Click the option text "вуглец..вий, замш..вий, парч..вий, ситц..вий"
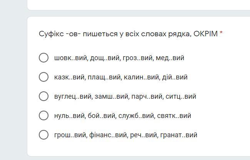The image size is (250, 160). 125,96
